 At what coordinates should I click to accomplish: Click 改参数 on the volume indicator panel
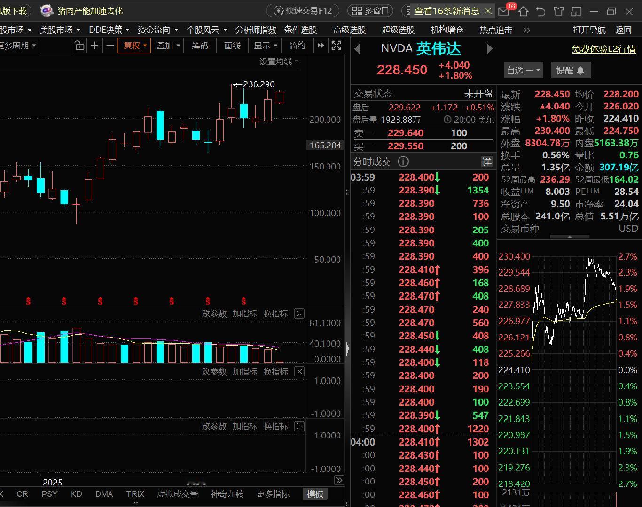214,314
